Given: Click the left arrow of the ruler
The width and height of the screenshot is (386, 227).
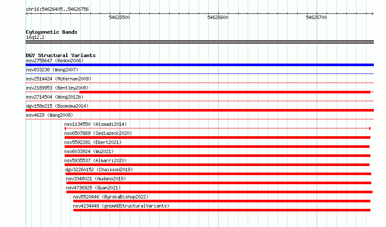Looking at the screenshot, I should 27,13.
